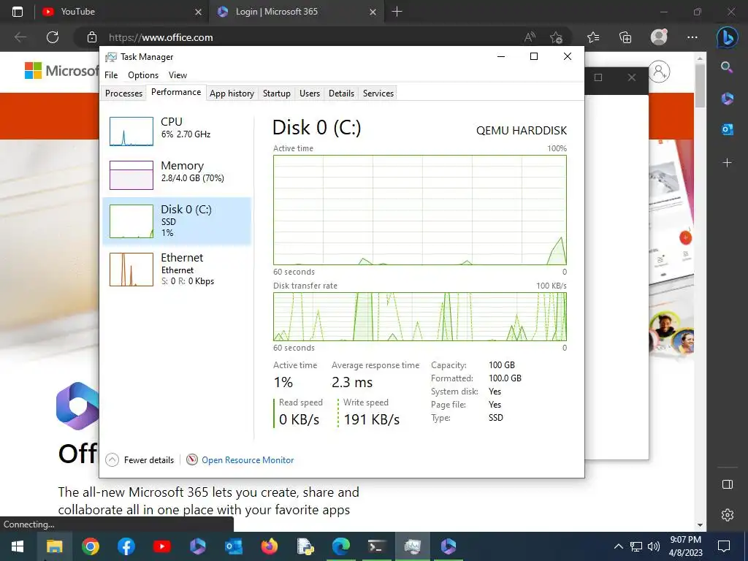Open the terminal from the taskbar
Screen dimensions: 748x561
376,546
